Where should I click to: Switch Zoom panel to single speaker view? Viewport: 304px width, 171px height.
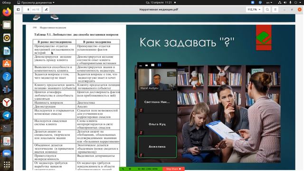coord(147,65)
